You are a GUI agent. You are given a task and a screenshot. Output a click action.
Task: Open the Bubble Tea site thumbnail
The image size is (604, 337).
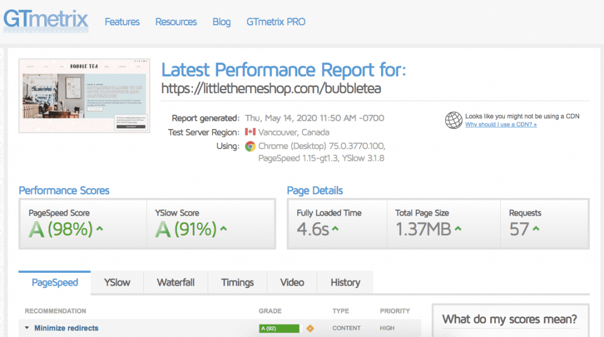84,96
